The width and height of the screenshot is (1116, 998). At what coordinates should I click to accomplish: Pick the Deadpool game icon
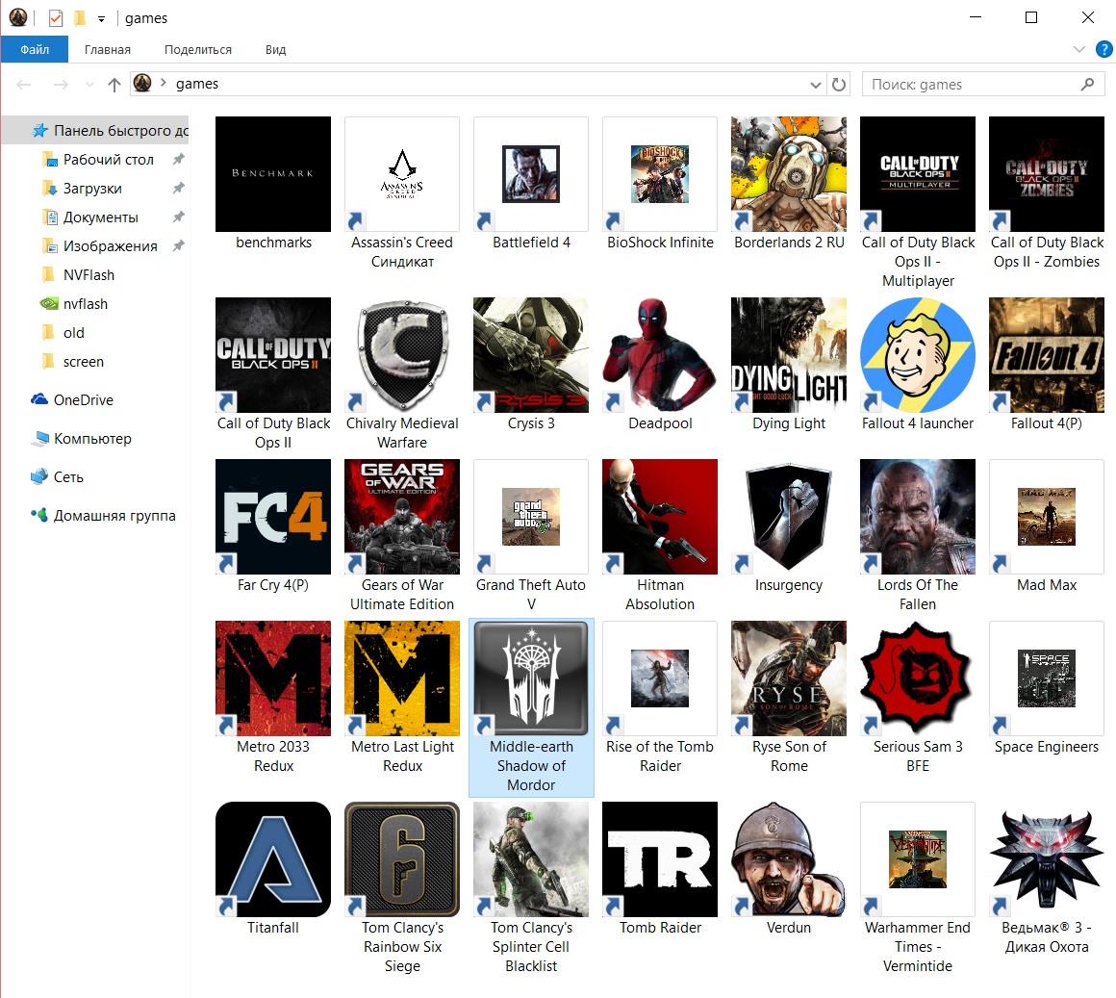(x=660, y=355)
